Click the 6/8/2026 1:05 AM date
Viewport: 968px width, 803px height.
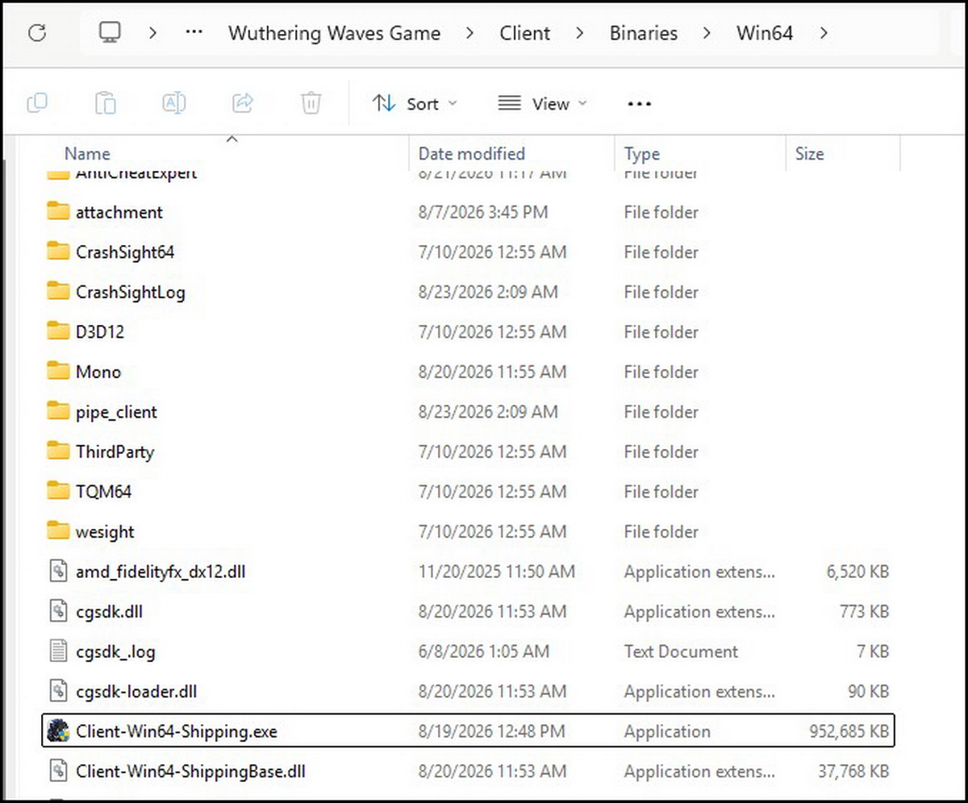pyautogui.click(x=483, y=651)
